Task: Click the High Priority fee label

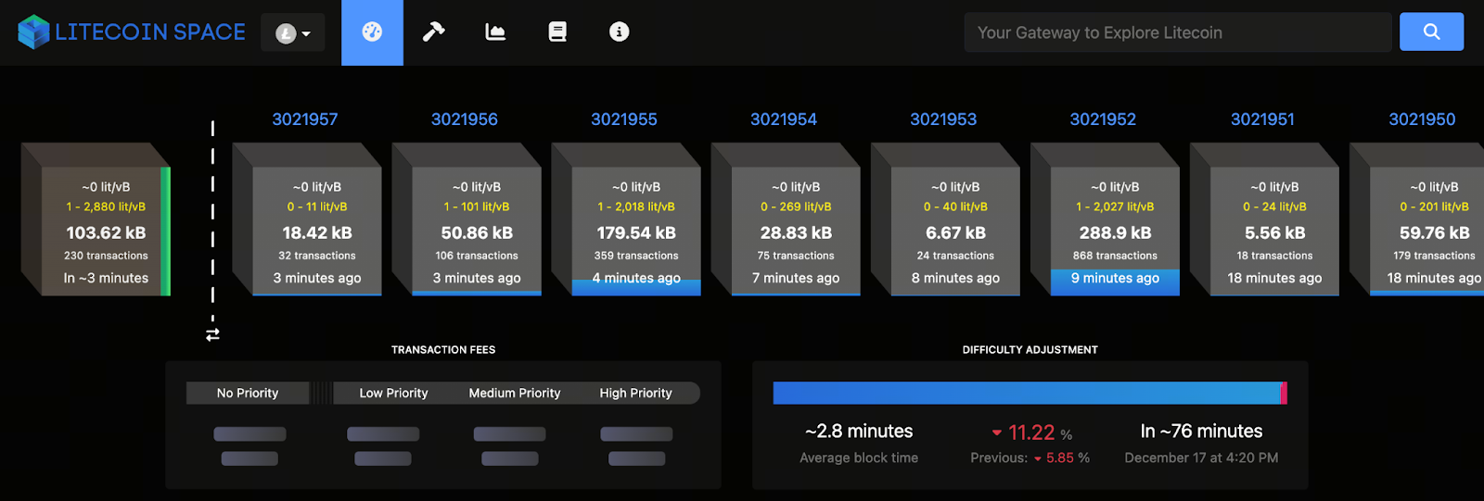Action: (635, 393)
